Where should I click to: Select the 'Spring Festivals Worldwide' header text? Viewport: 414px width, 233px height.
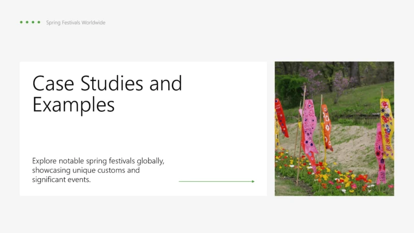76,23
